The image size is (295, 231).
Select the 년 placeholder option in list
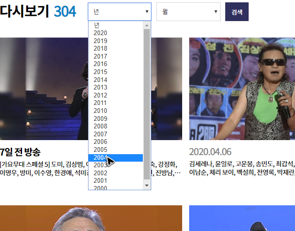click(x=116, y=25)
